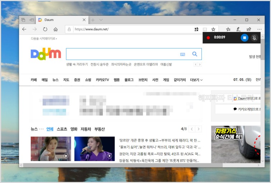Open the 장윤정, 박형석+옥진욱 headline

(x=159, y=160)
